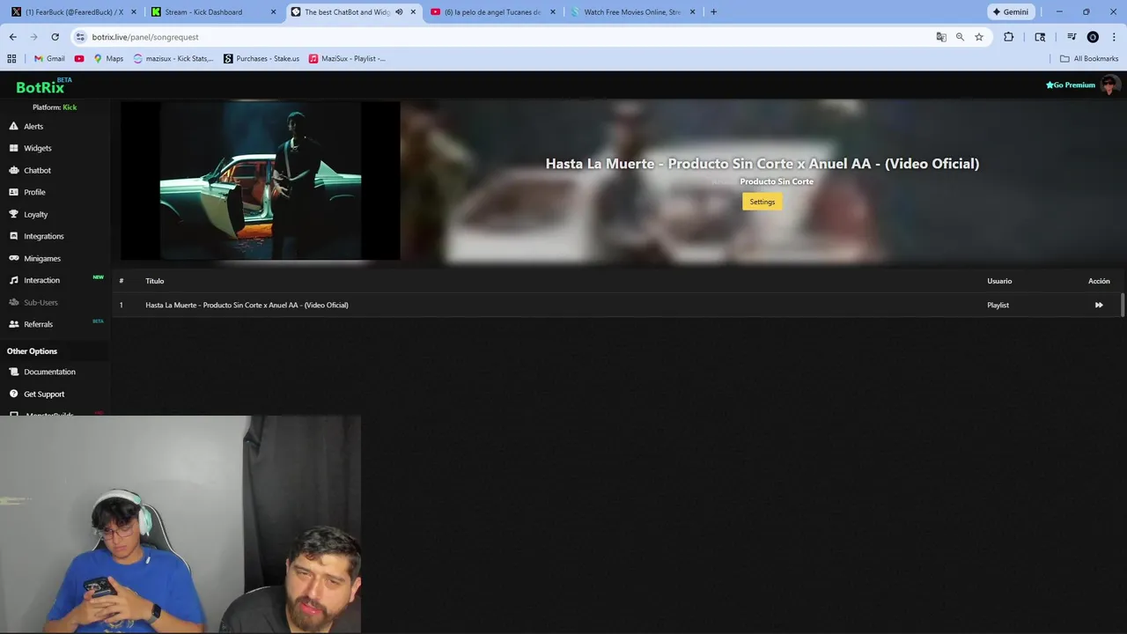This screenshot has height=634, width=1127.
Task: Reload the botrix.live page
Action: (55, 37)
